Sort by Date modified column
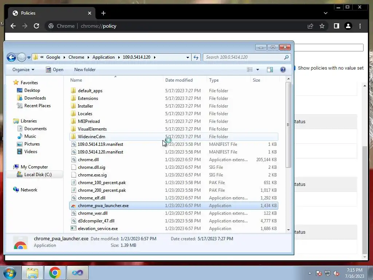 185,80
